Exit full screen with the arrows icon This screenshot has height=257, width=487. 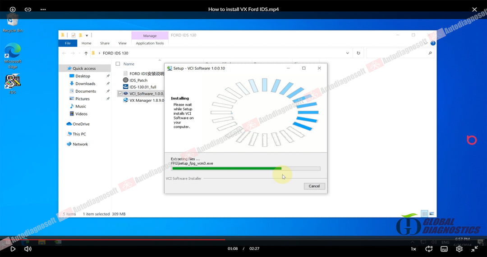pos(474,248)
